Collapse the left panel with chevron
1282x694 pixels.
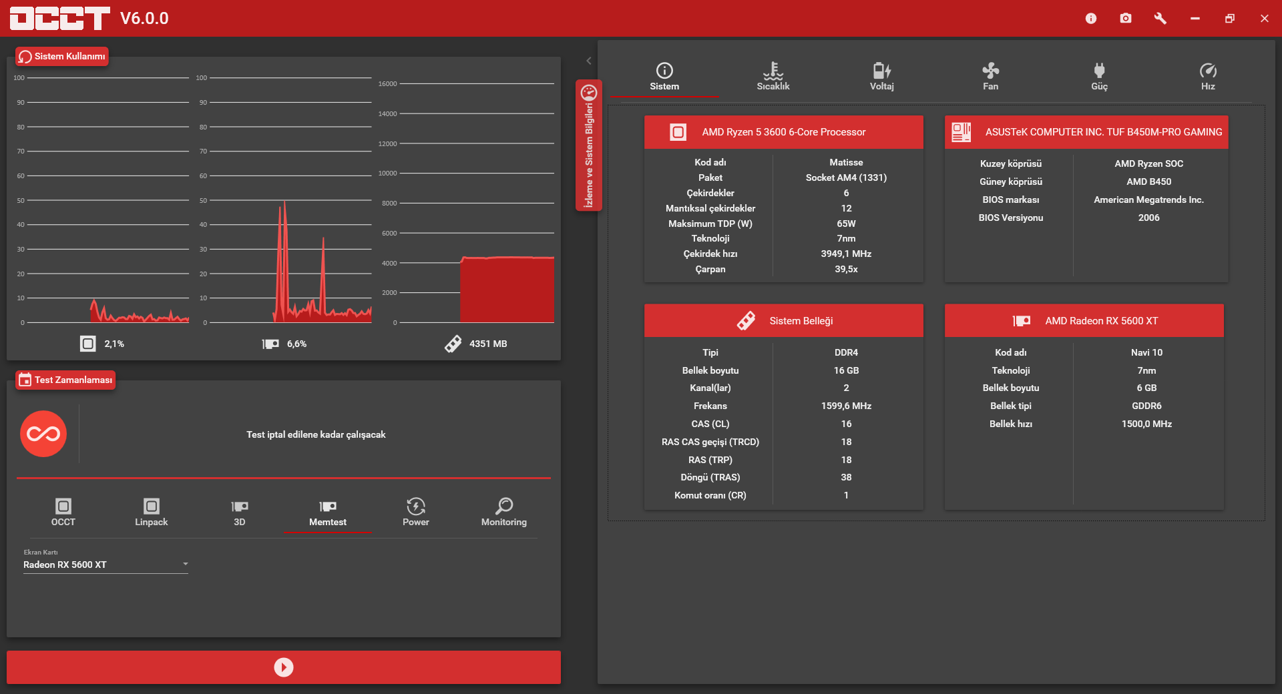tap(589, 61)
